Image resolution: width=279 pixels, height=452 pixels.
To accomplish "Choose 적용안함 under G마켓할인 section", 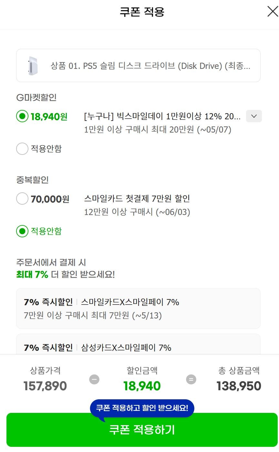I will click(22, 149).
